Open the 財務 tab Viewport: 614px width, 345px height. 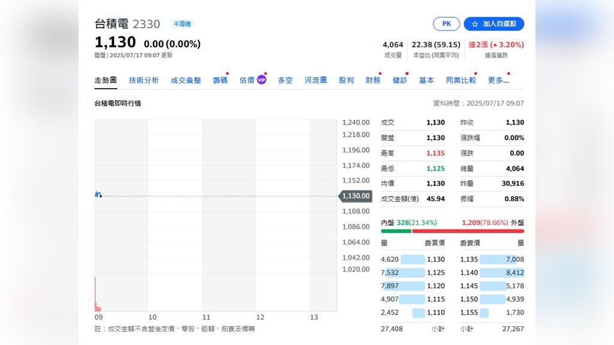click(x=373, y=80)
